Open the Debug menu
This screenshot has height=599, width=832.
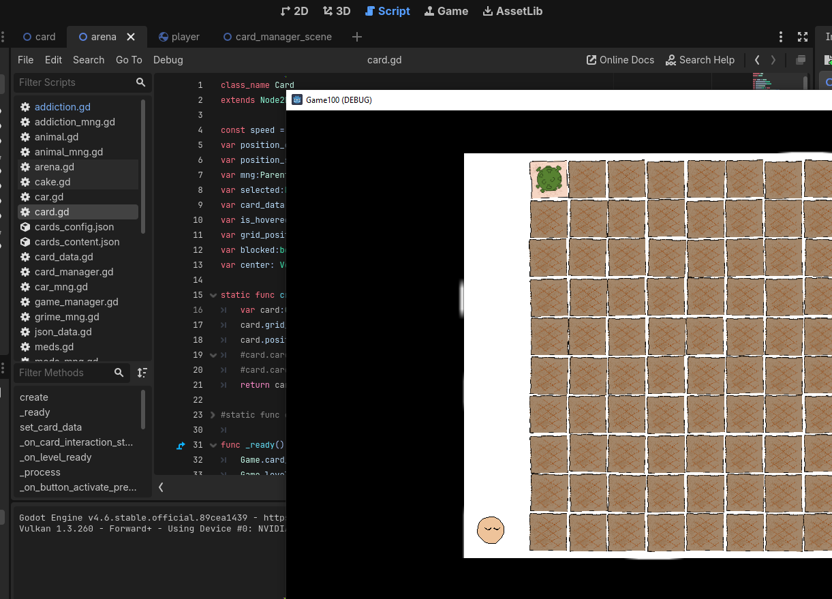[x=168, y=60]
